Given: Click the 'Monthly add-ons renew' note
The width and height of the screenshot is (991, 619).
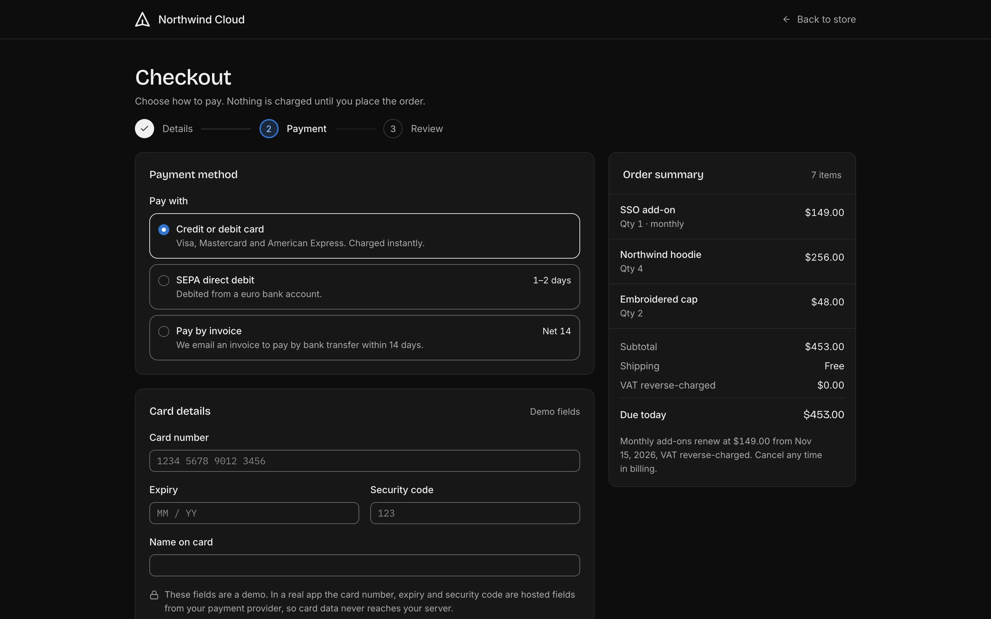Looking at the screenshot, I should click(x=721, y=455).
